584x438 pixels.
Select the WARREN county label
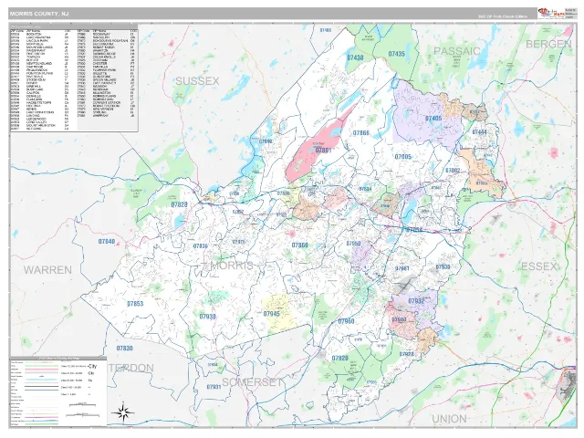(47, 270)
